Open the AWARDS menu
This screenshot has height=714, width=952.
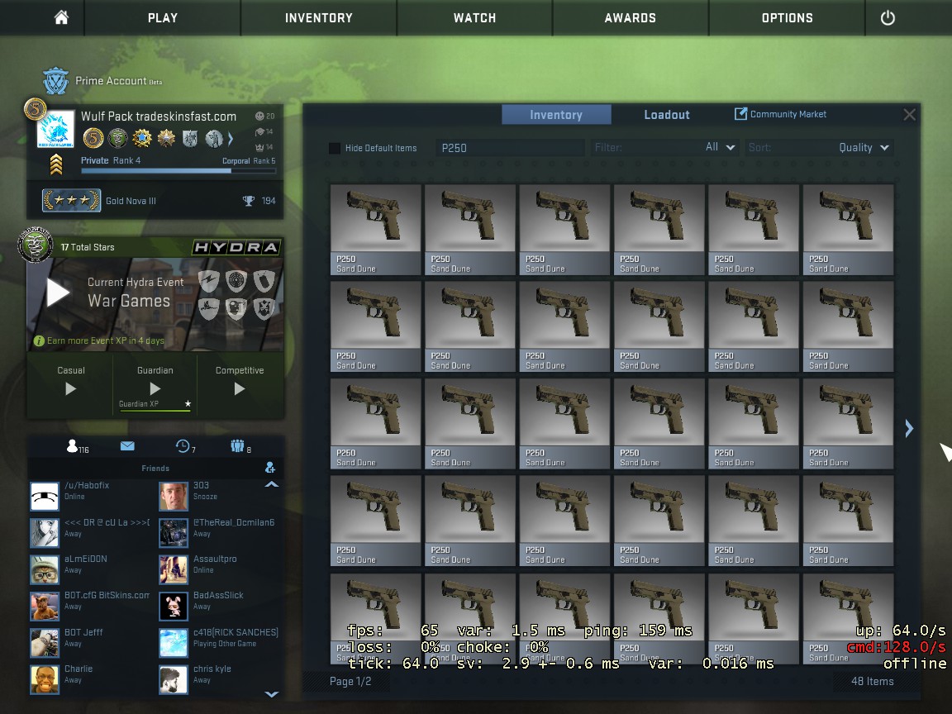[x=631, y=17]
